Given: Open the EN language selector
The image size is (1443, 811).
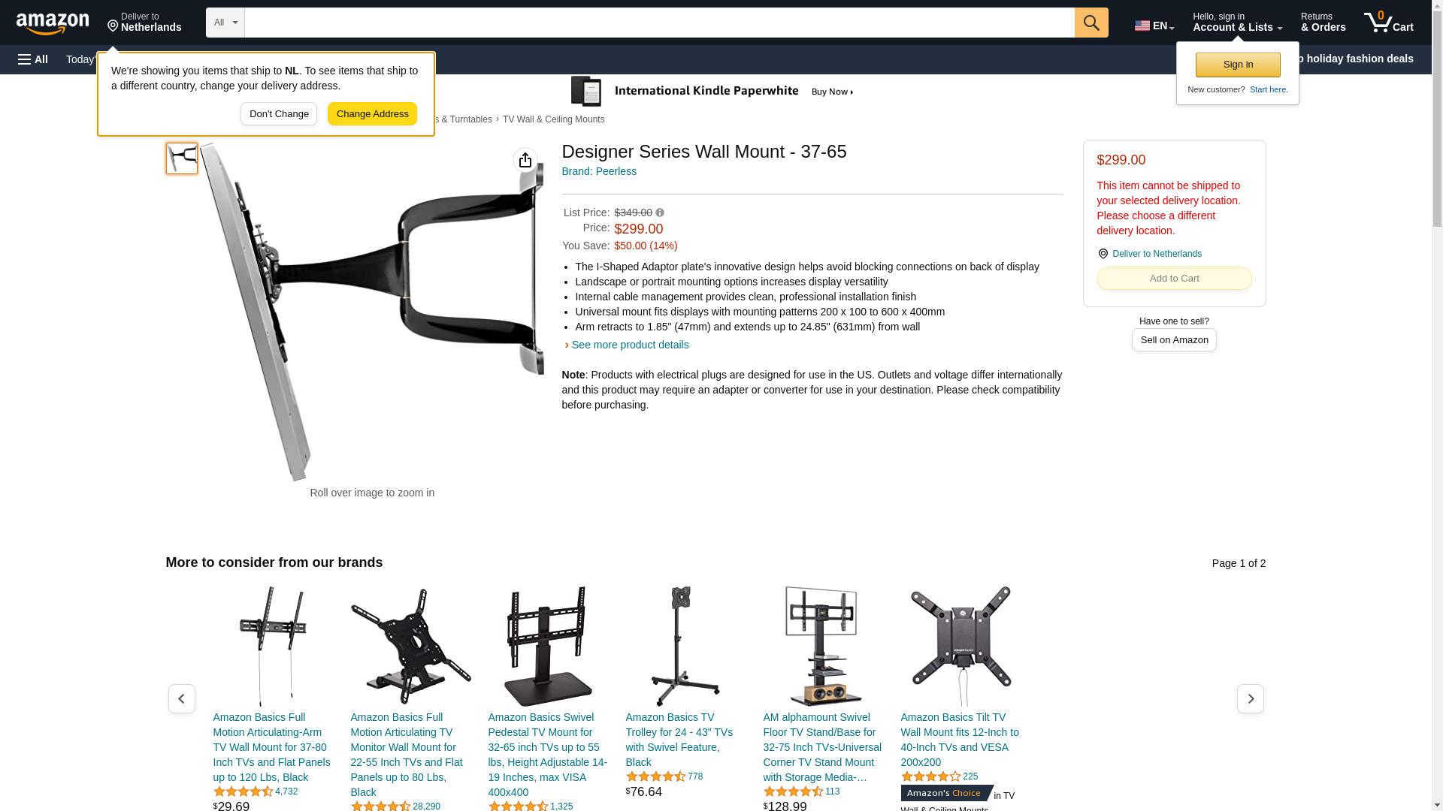Looking at the screenshot, I should [1154, 26].
